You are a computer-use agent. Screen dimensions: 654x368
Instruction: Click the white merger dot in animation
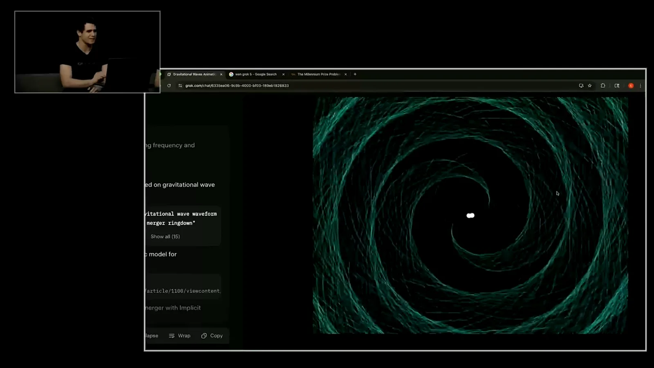point(470,215)
